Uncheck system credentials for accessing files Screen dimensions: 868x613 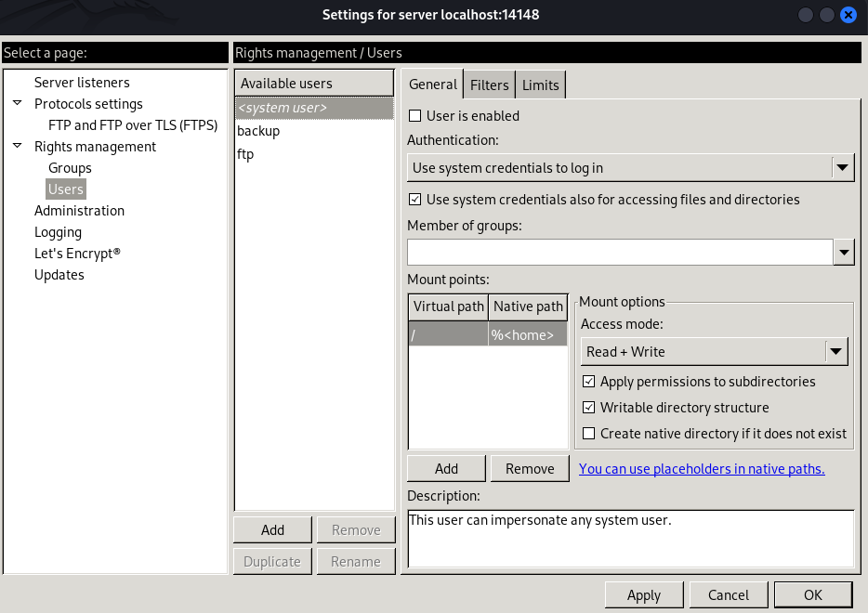[x=414, y=199]
